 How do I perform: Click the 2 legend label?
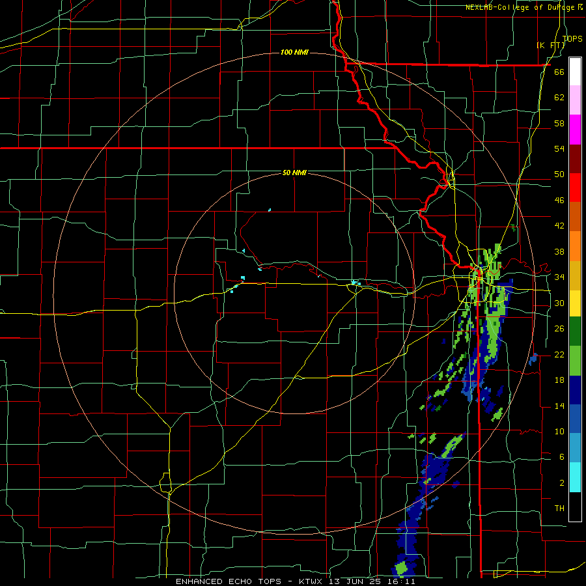point(561,482)
